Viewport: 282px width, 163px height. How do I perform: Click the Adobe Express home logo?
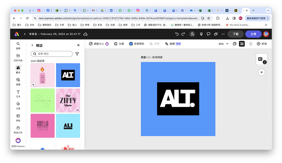[x=17, y=34]
